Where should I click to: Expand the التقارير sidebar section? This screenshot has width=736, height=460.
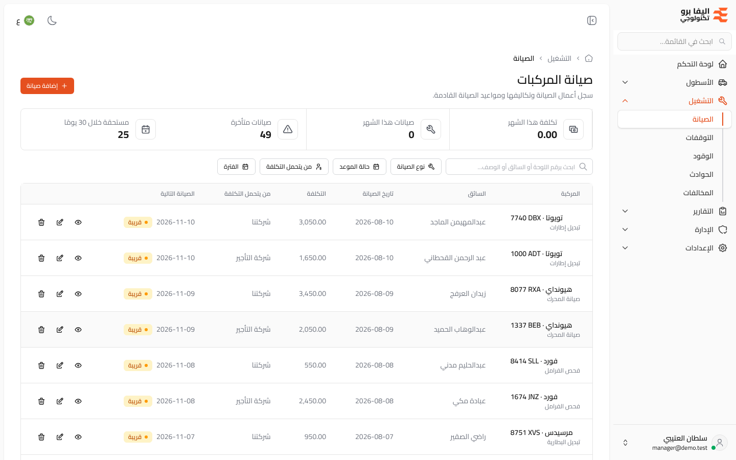[675, 211]
